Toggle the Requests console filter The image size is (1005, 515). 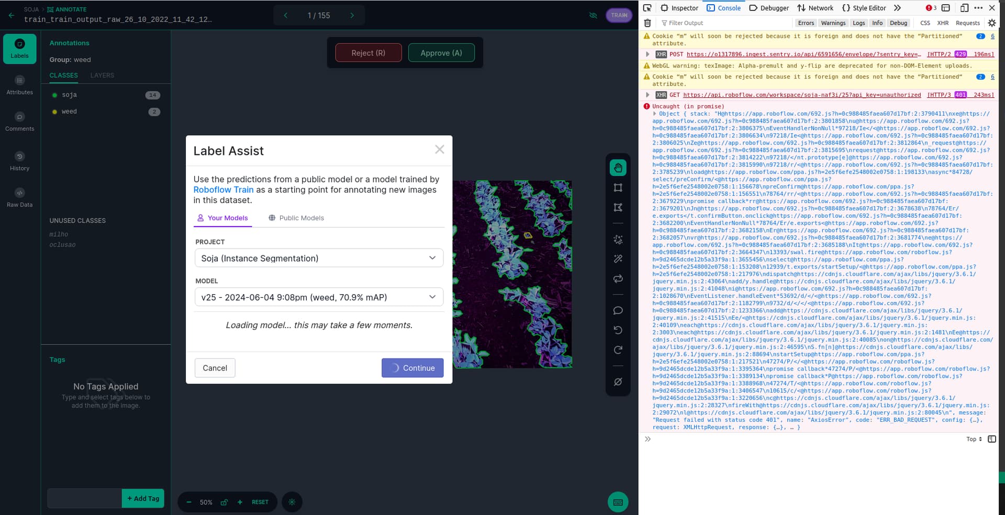[x=968, y=23]
